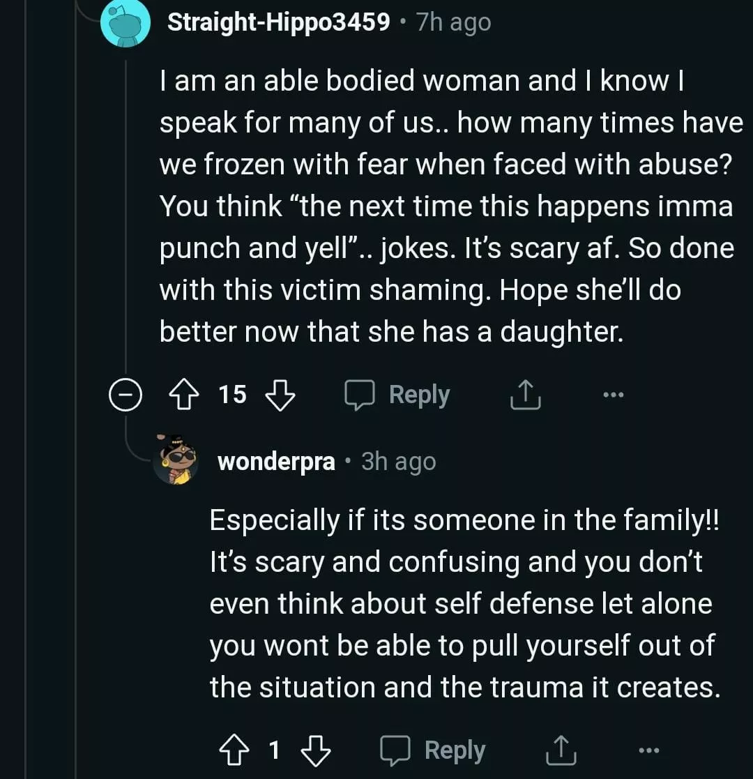
Task: Click the 7h ago timestamp
Action: click(453, 23)
